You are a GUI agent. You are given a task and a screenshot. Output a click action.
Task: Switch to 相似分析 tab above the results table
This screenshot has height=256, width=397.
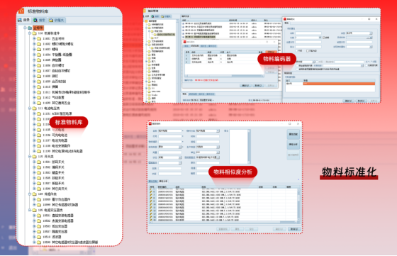click(x=163, y=182)
